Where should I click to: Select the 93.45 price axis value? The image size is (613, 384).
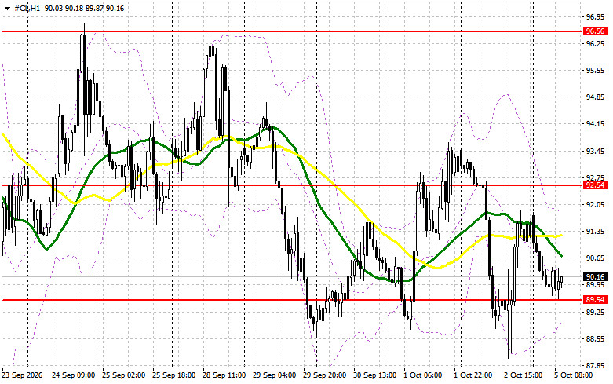coord(595,151)
